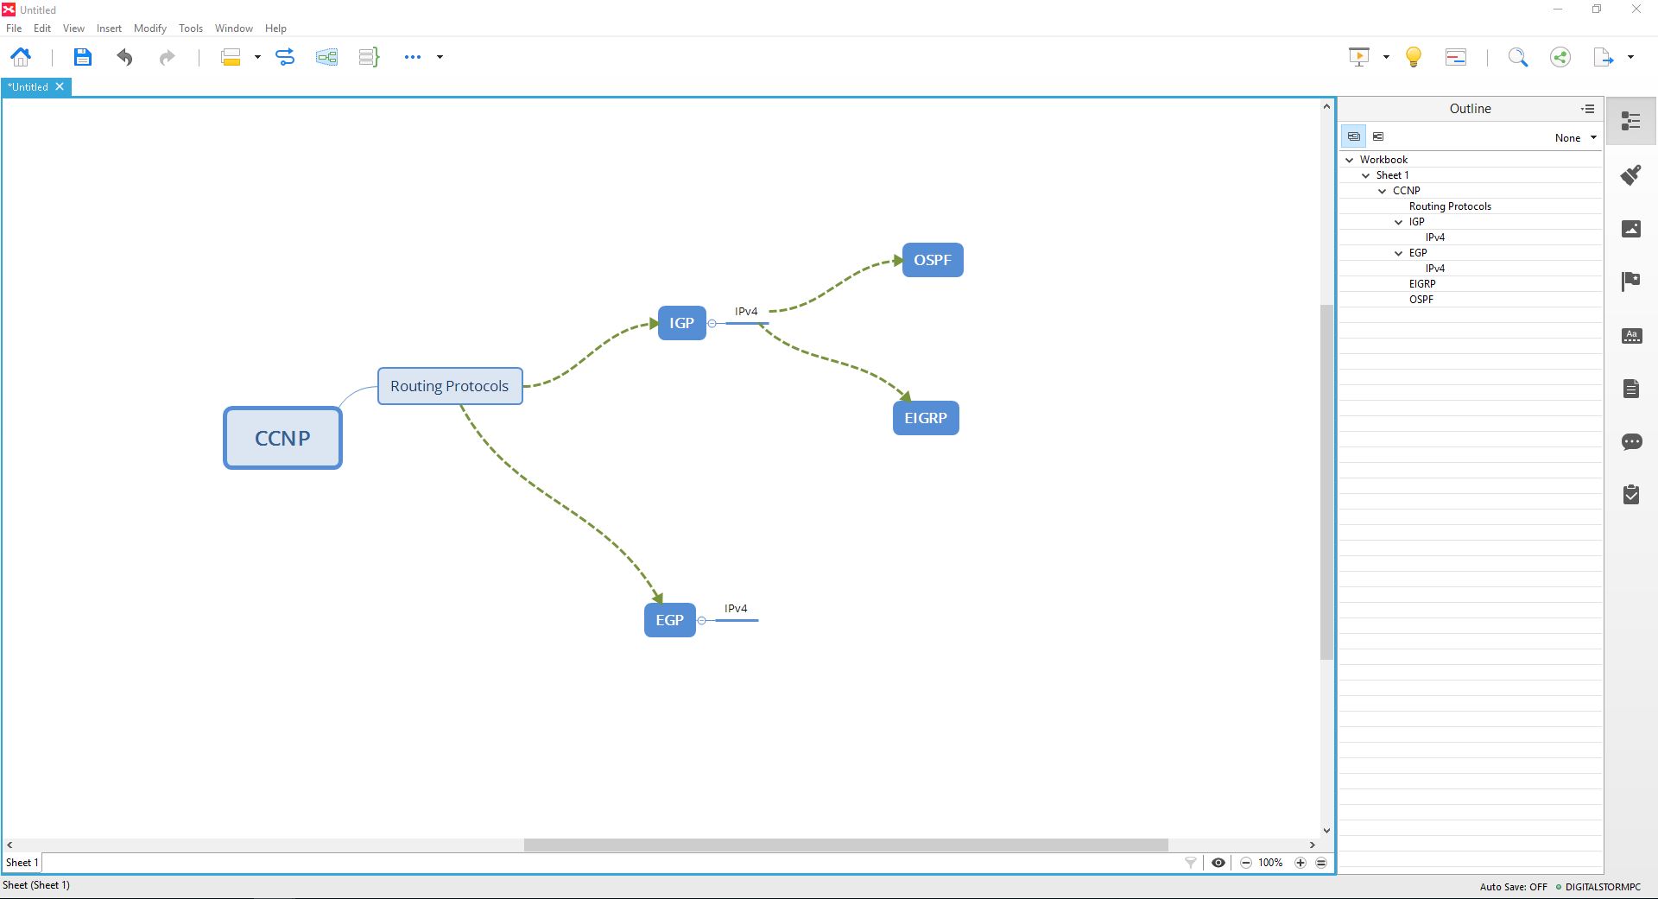Open more toolbar options (three dots)
Screen dimensions: 1658x899
click(413, 57)
